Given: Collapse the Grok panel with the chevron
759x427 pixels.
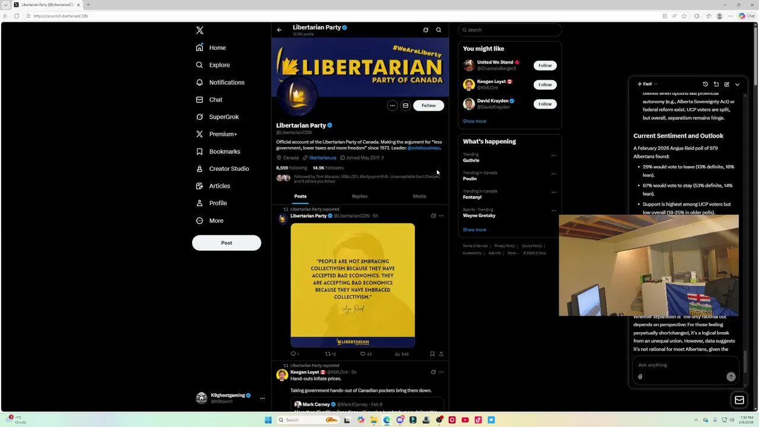Looking at the screenshot, I should pos(737,84).
